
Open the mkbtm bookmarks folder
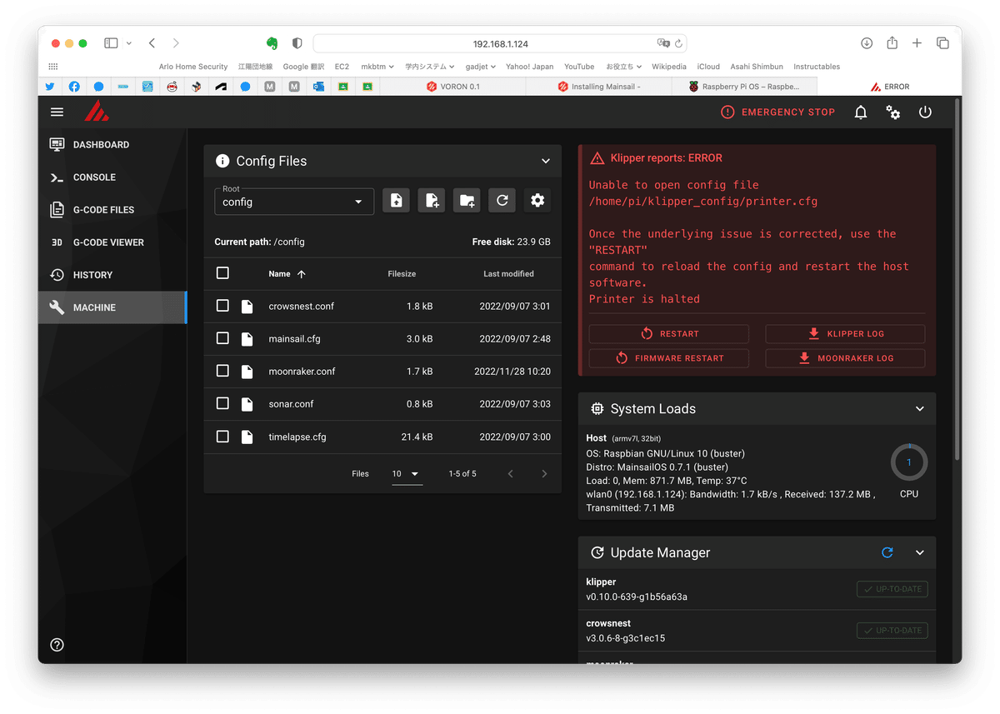pyautogui.click(x=377, y=67)
